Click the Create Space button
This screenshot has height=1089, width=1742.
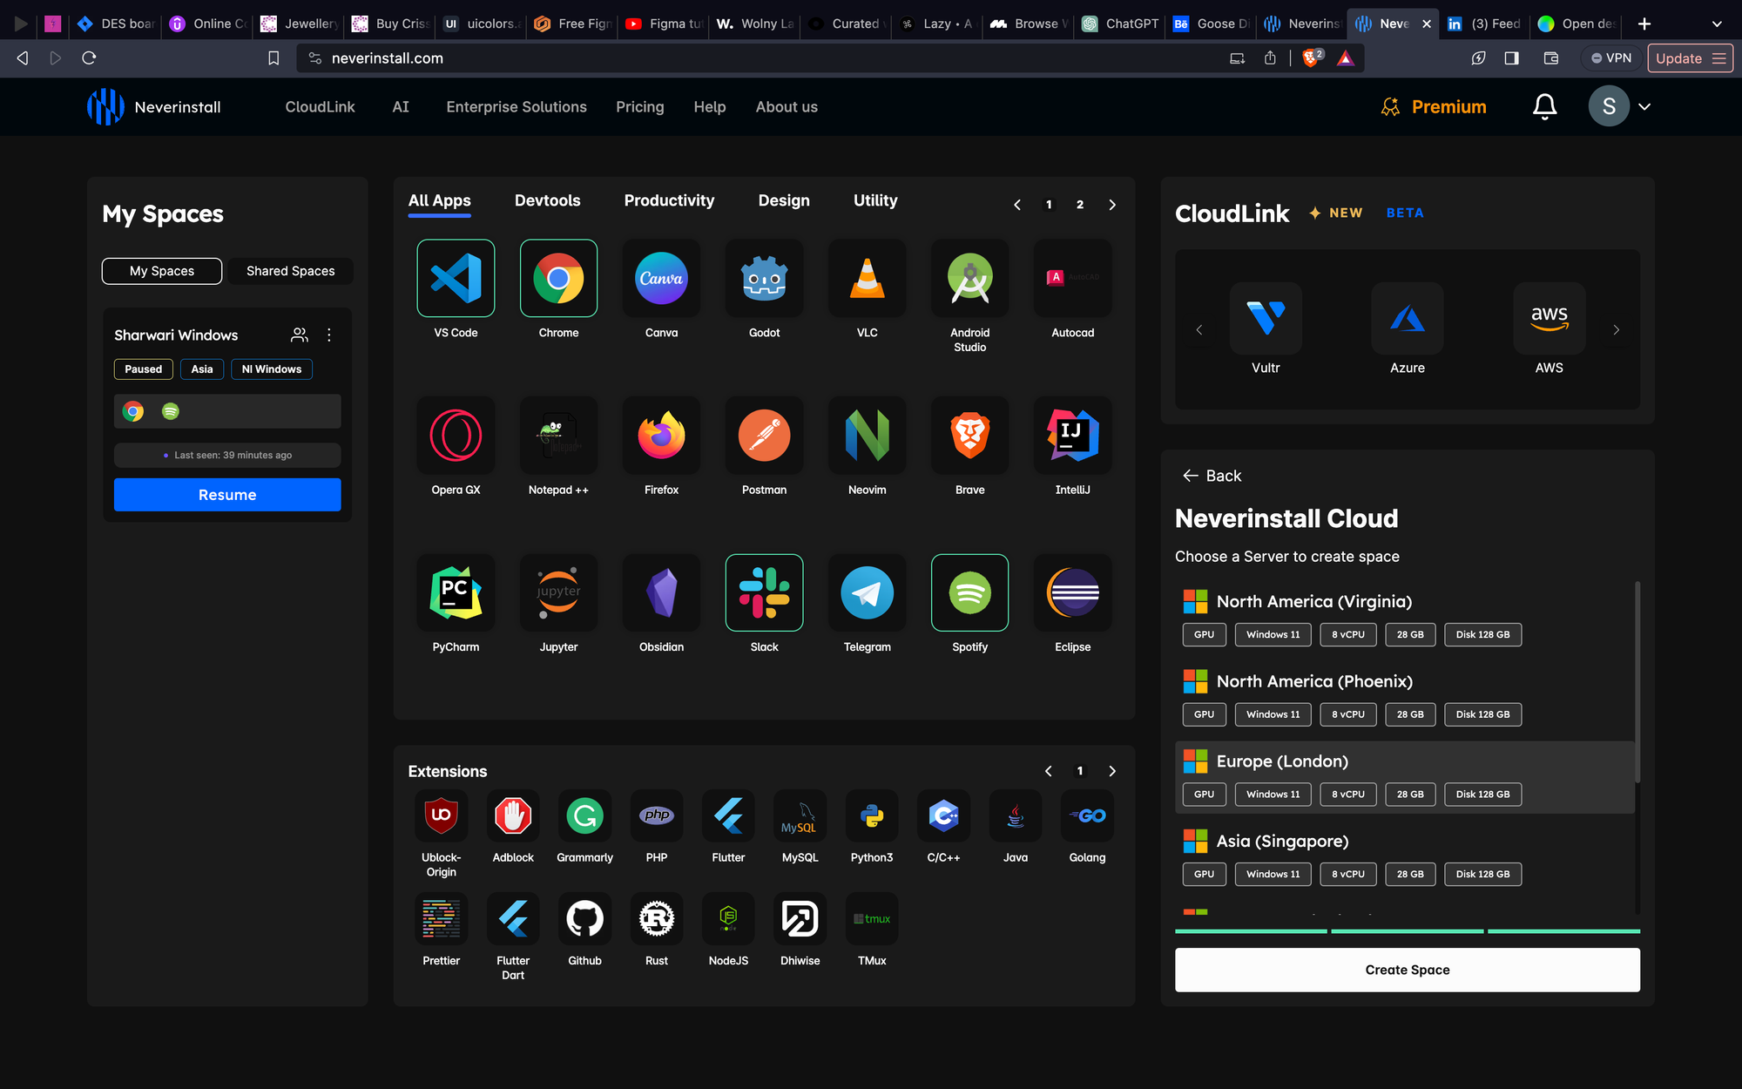(x=1407, y=970)
